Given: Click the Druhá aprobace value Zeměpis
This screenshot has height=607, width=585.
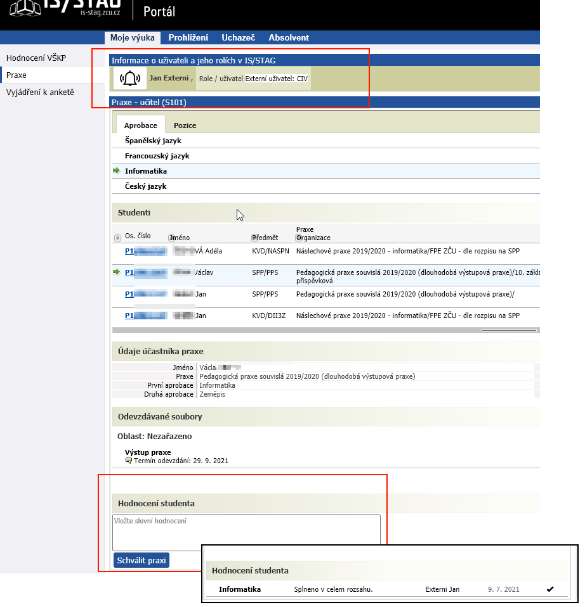Looking at the screenshot, I should point(212,394).
